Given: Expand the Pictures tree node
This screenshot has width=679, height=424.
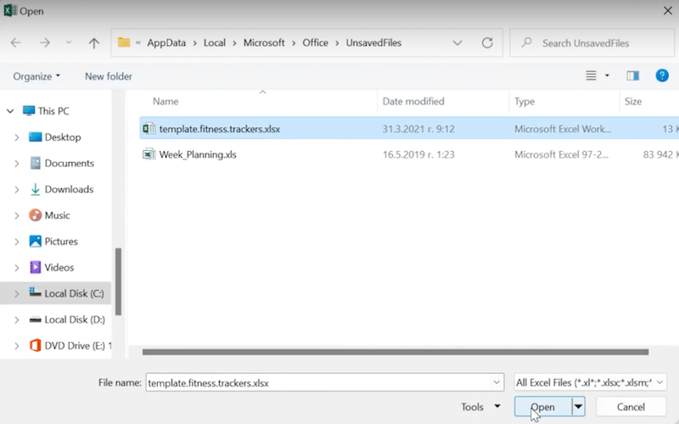Looking at the screenshot, I should [17, 242].
